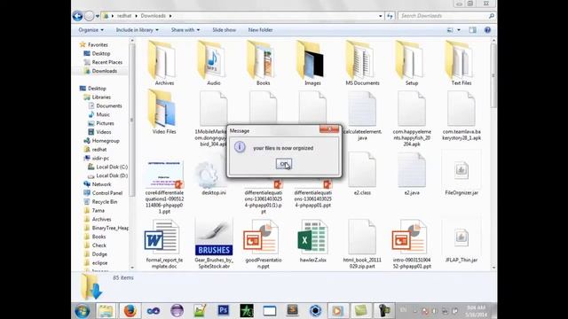Select the FileOrgnizer.jar file icon
The image size is (568, 319).
(461, 169)
